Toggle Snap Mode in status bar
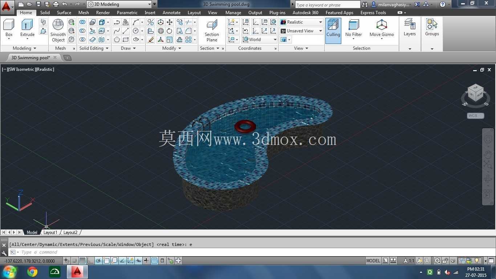This screenshot has height=279, width=496. (74, 260)
